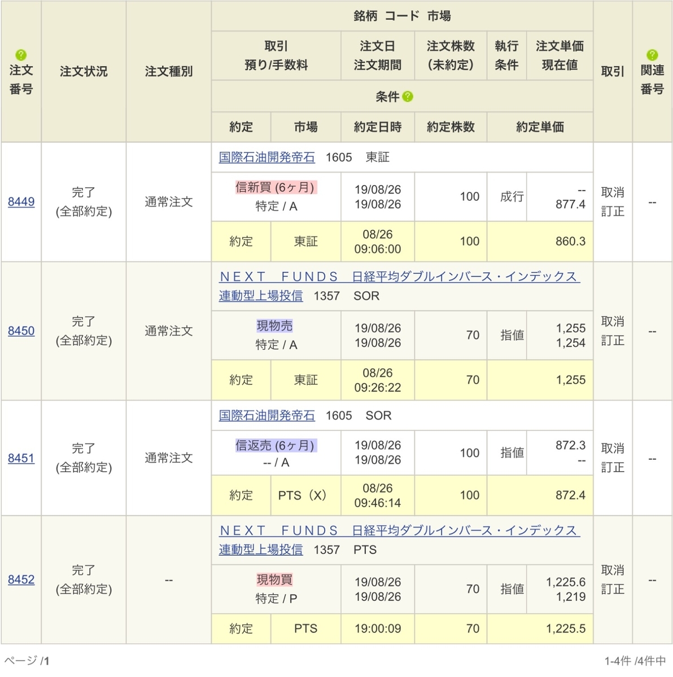
Task: Click 訂正 for order 8452
Action: (613, 589)
